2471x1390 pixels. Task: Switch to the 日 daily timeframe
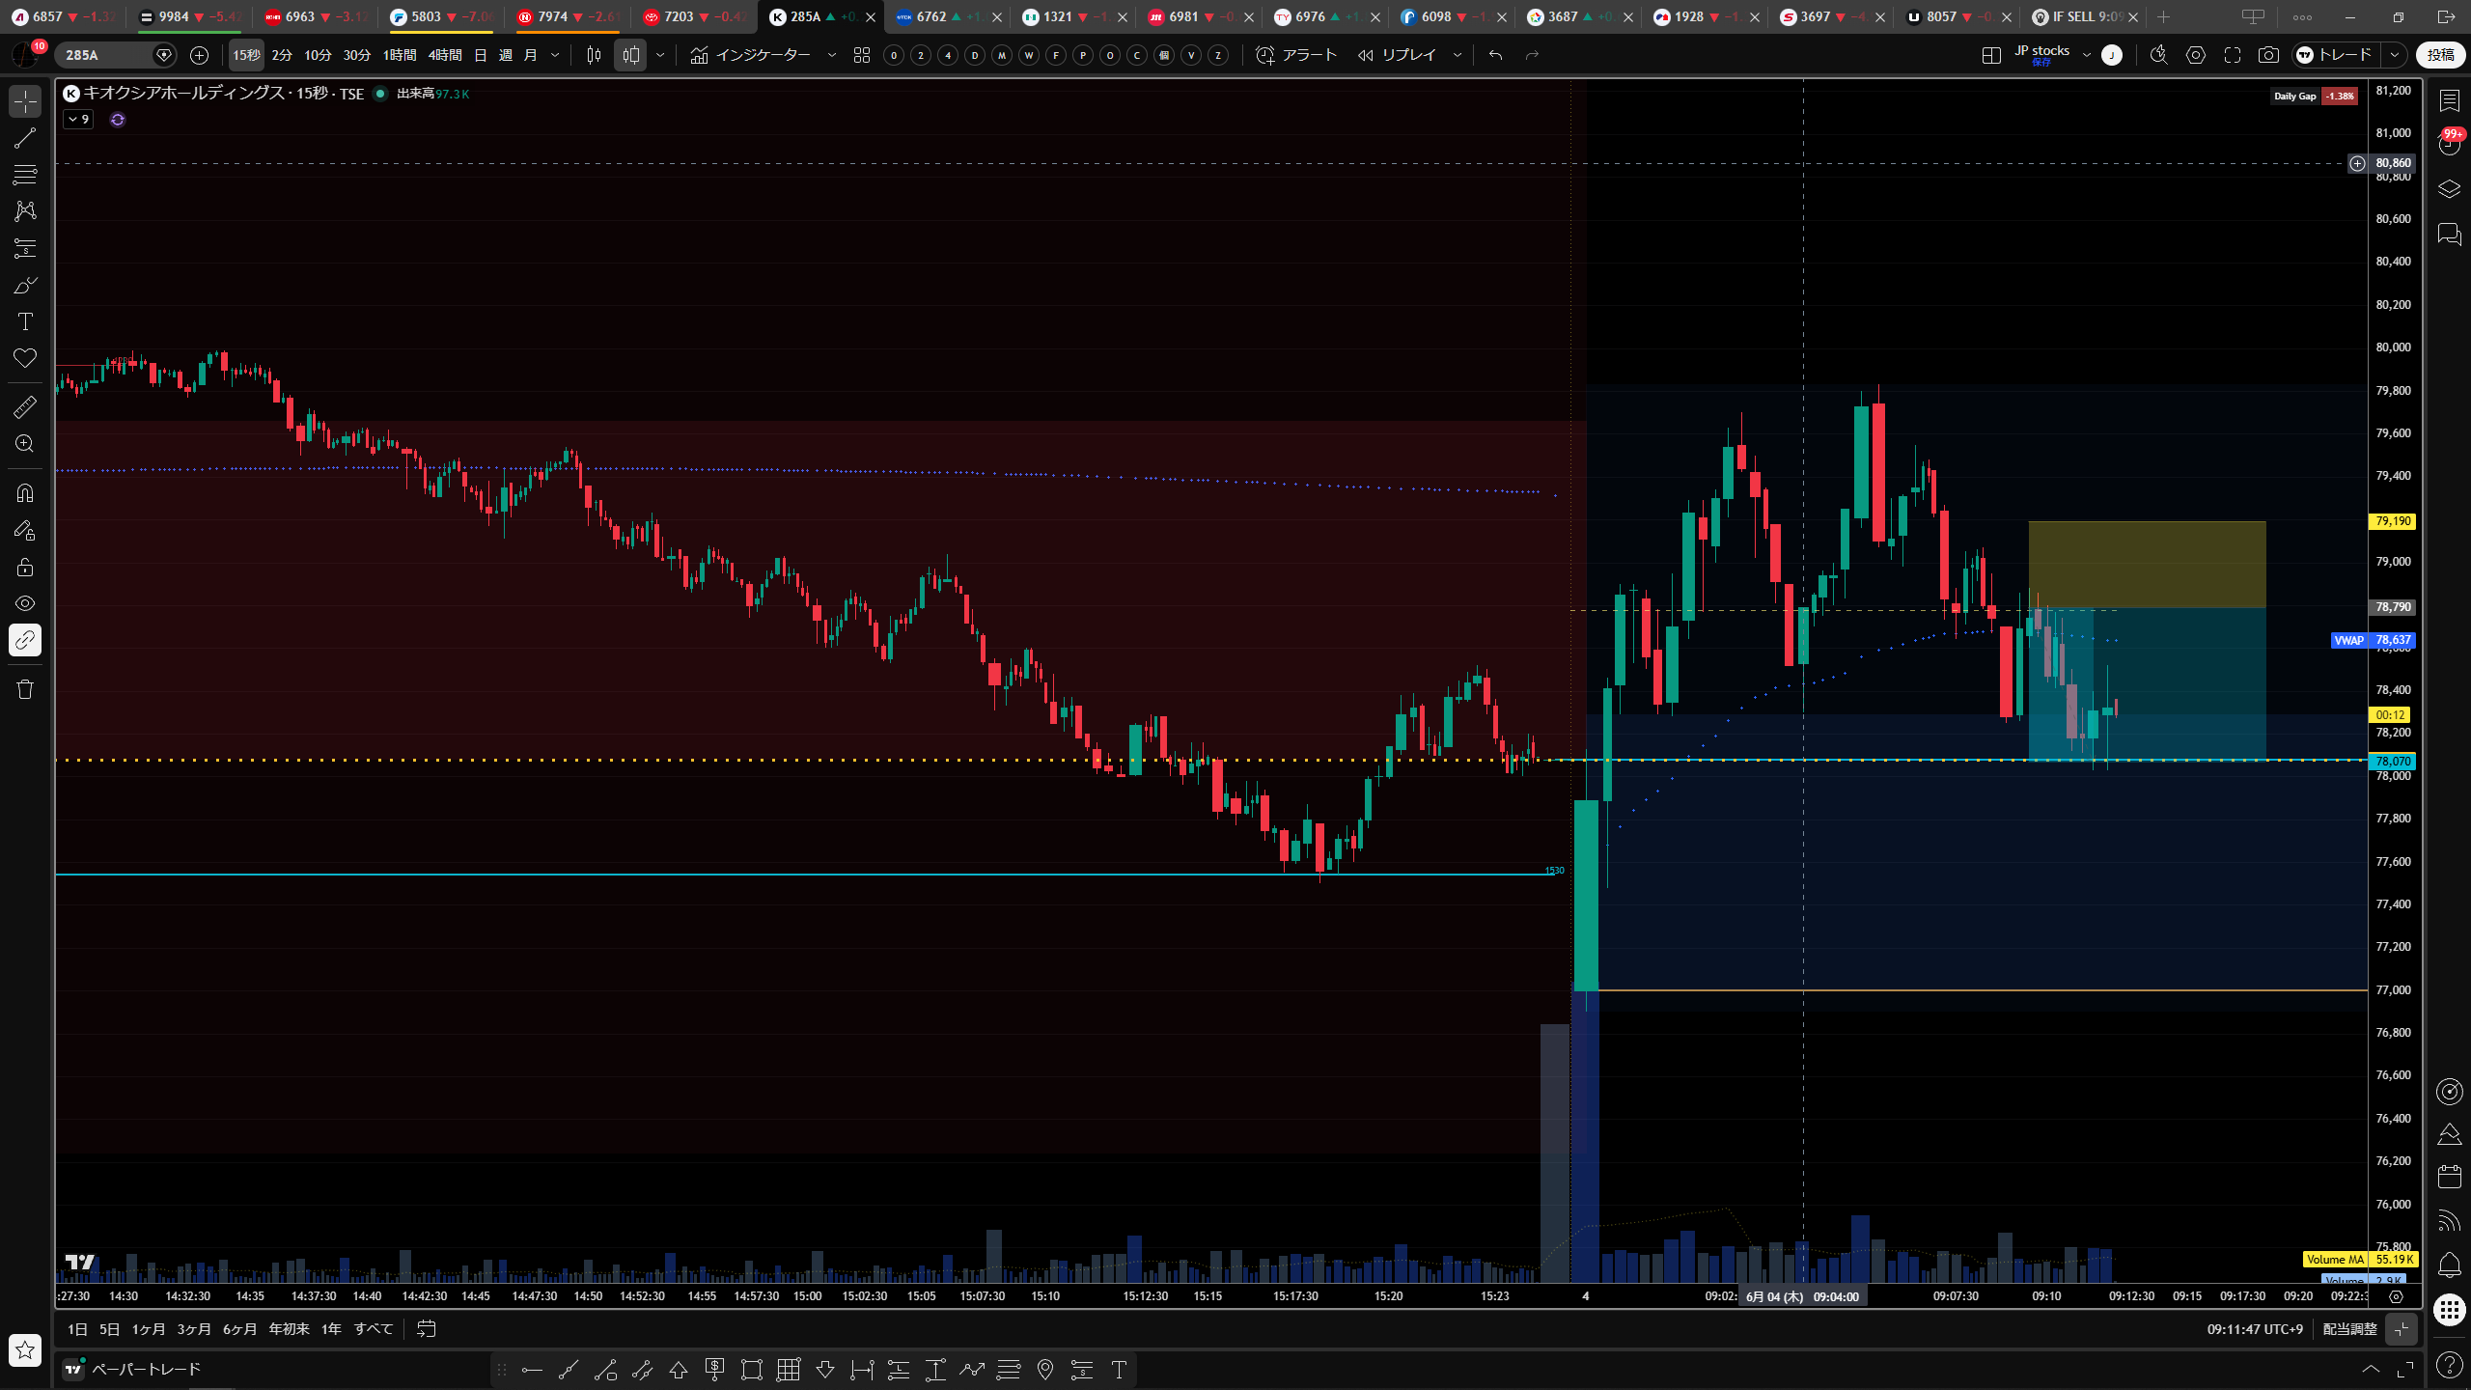481,55
